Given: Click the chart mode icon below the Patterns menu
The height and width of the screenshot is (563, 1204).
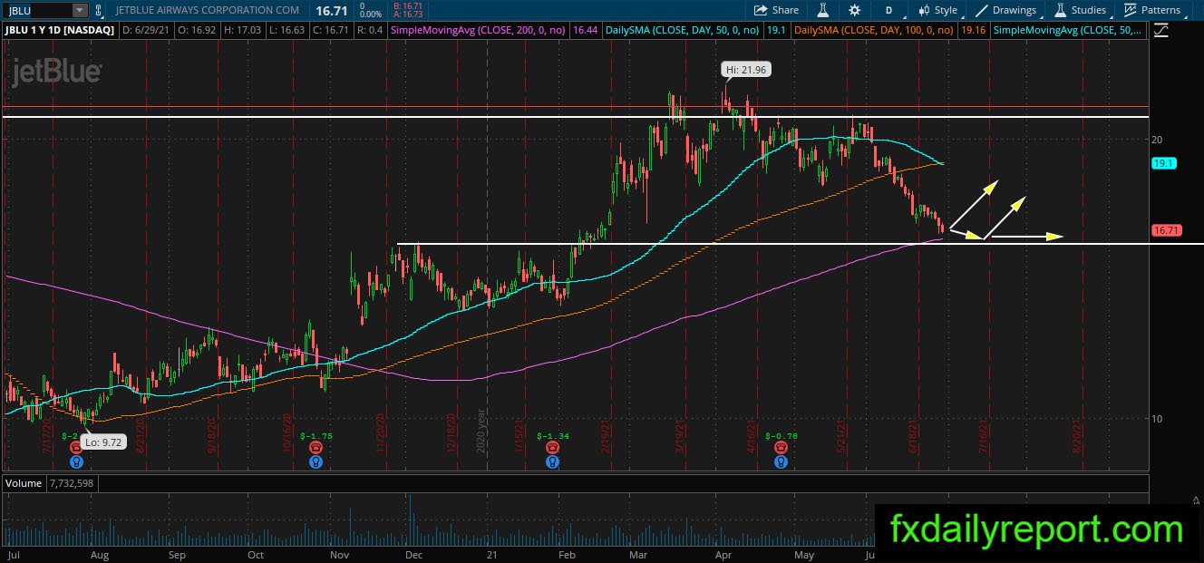Looking at the screenshot, I should (x=1161, y=30).
